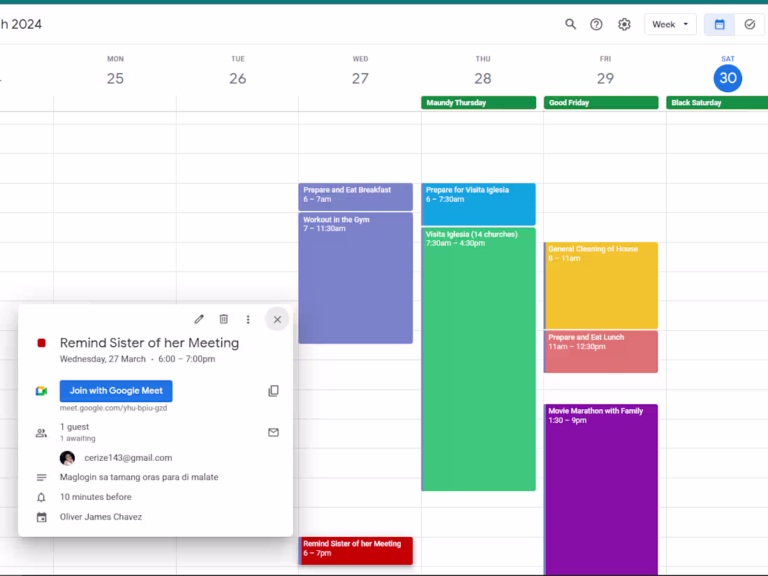The height and width of the screenshot is (576, 768).
Task: Click the guest profile avatar
Action: (x=67, y=457)
